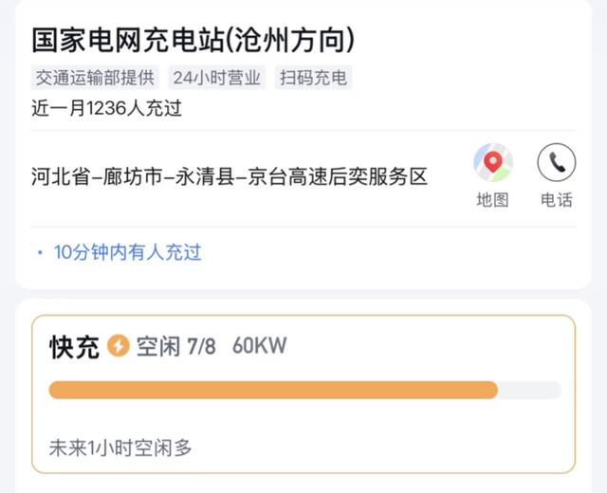This screenshot has width=607, height=493.
Task: Open the map location pin icon
Action: click(492, 163)
